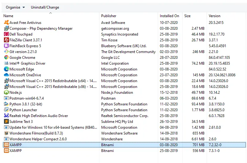Click publisher Node.js Foundation
Viewport: 247px width, 163px height.
pos(117,93)
